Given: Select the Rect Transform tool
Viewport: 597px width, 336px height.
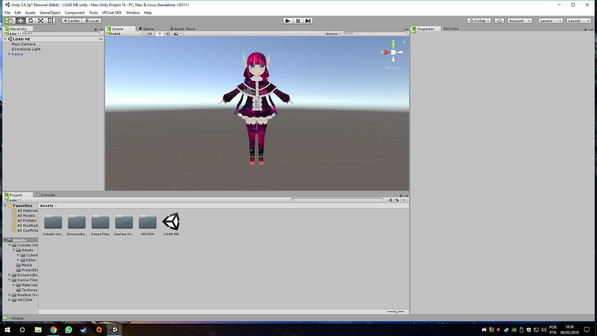Looking at the screenshot, I should [50, 21].
